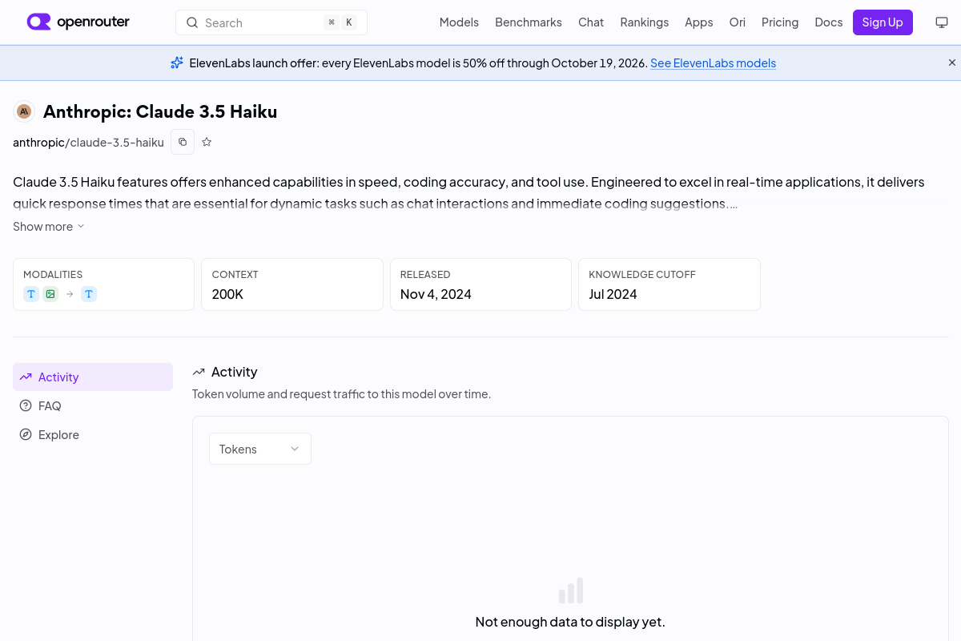Open the Models page
Image resolution: width=961 pixels, height=641 pixels.
coord(459,22)
